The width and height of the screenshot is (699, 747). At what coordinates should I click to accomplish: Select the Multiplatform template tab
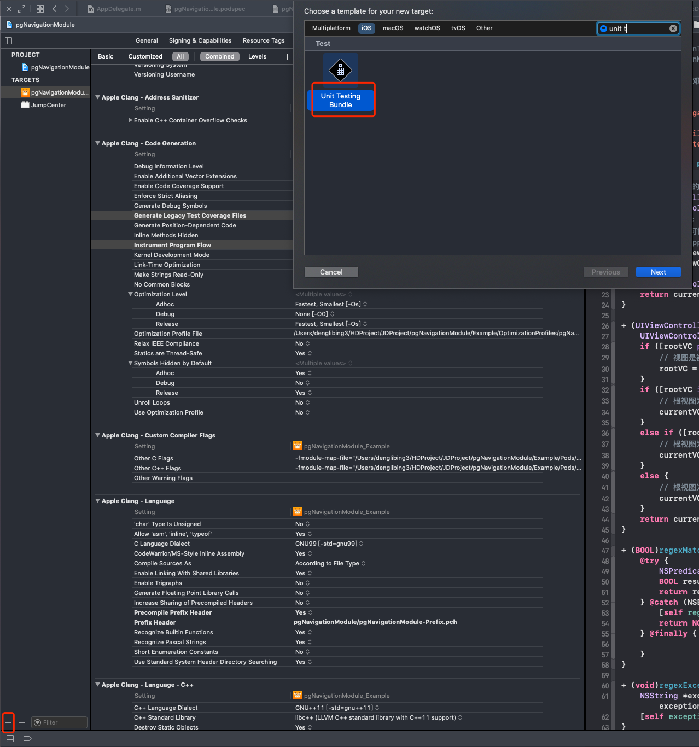pyautogui.click(x=331, y=28)
